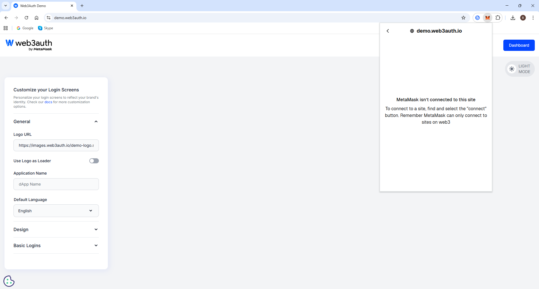The image size is (539, 289).
Task: Open the Default Language dropdown
Action: coord(56,211)
